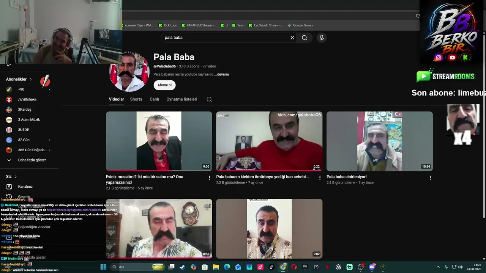The height and width of the screenshot is (273, 486).
Task: Show hidden system tray icons
Action: (438, 267)
